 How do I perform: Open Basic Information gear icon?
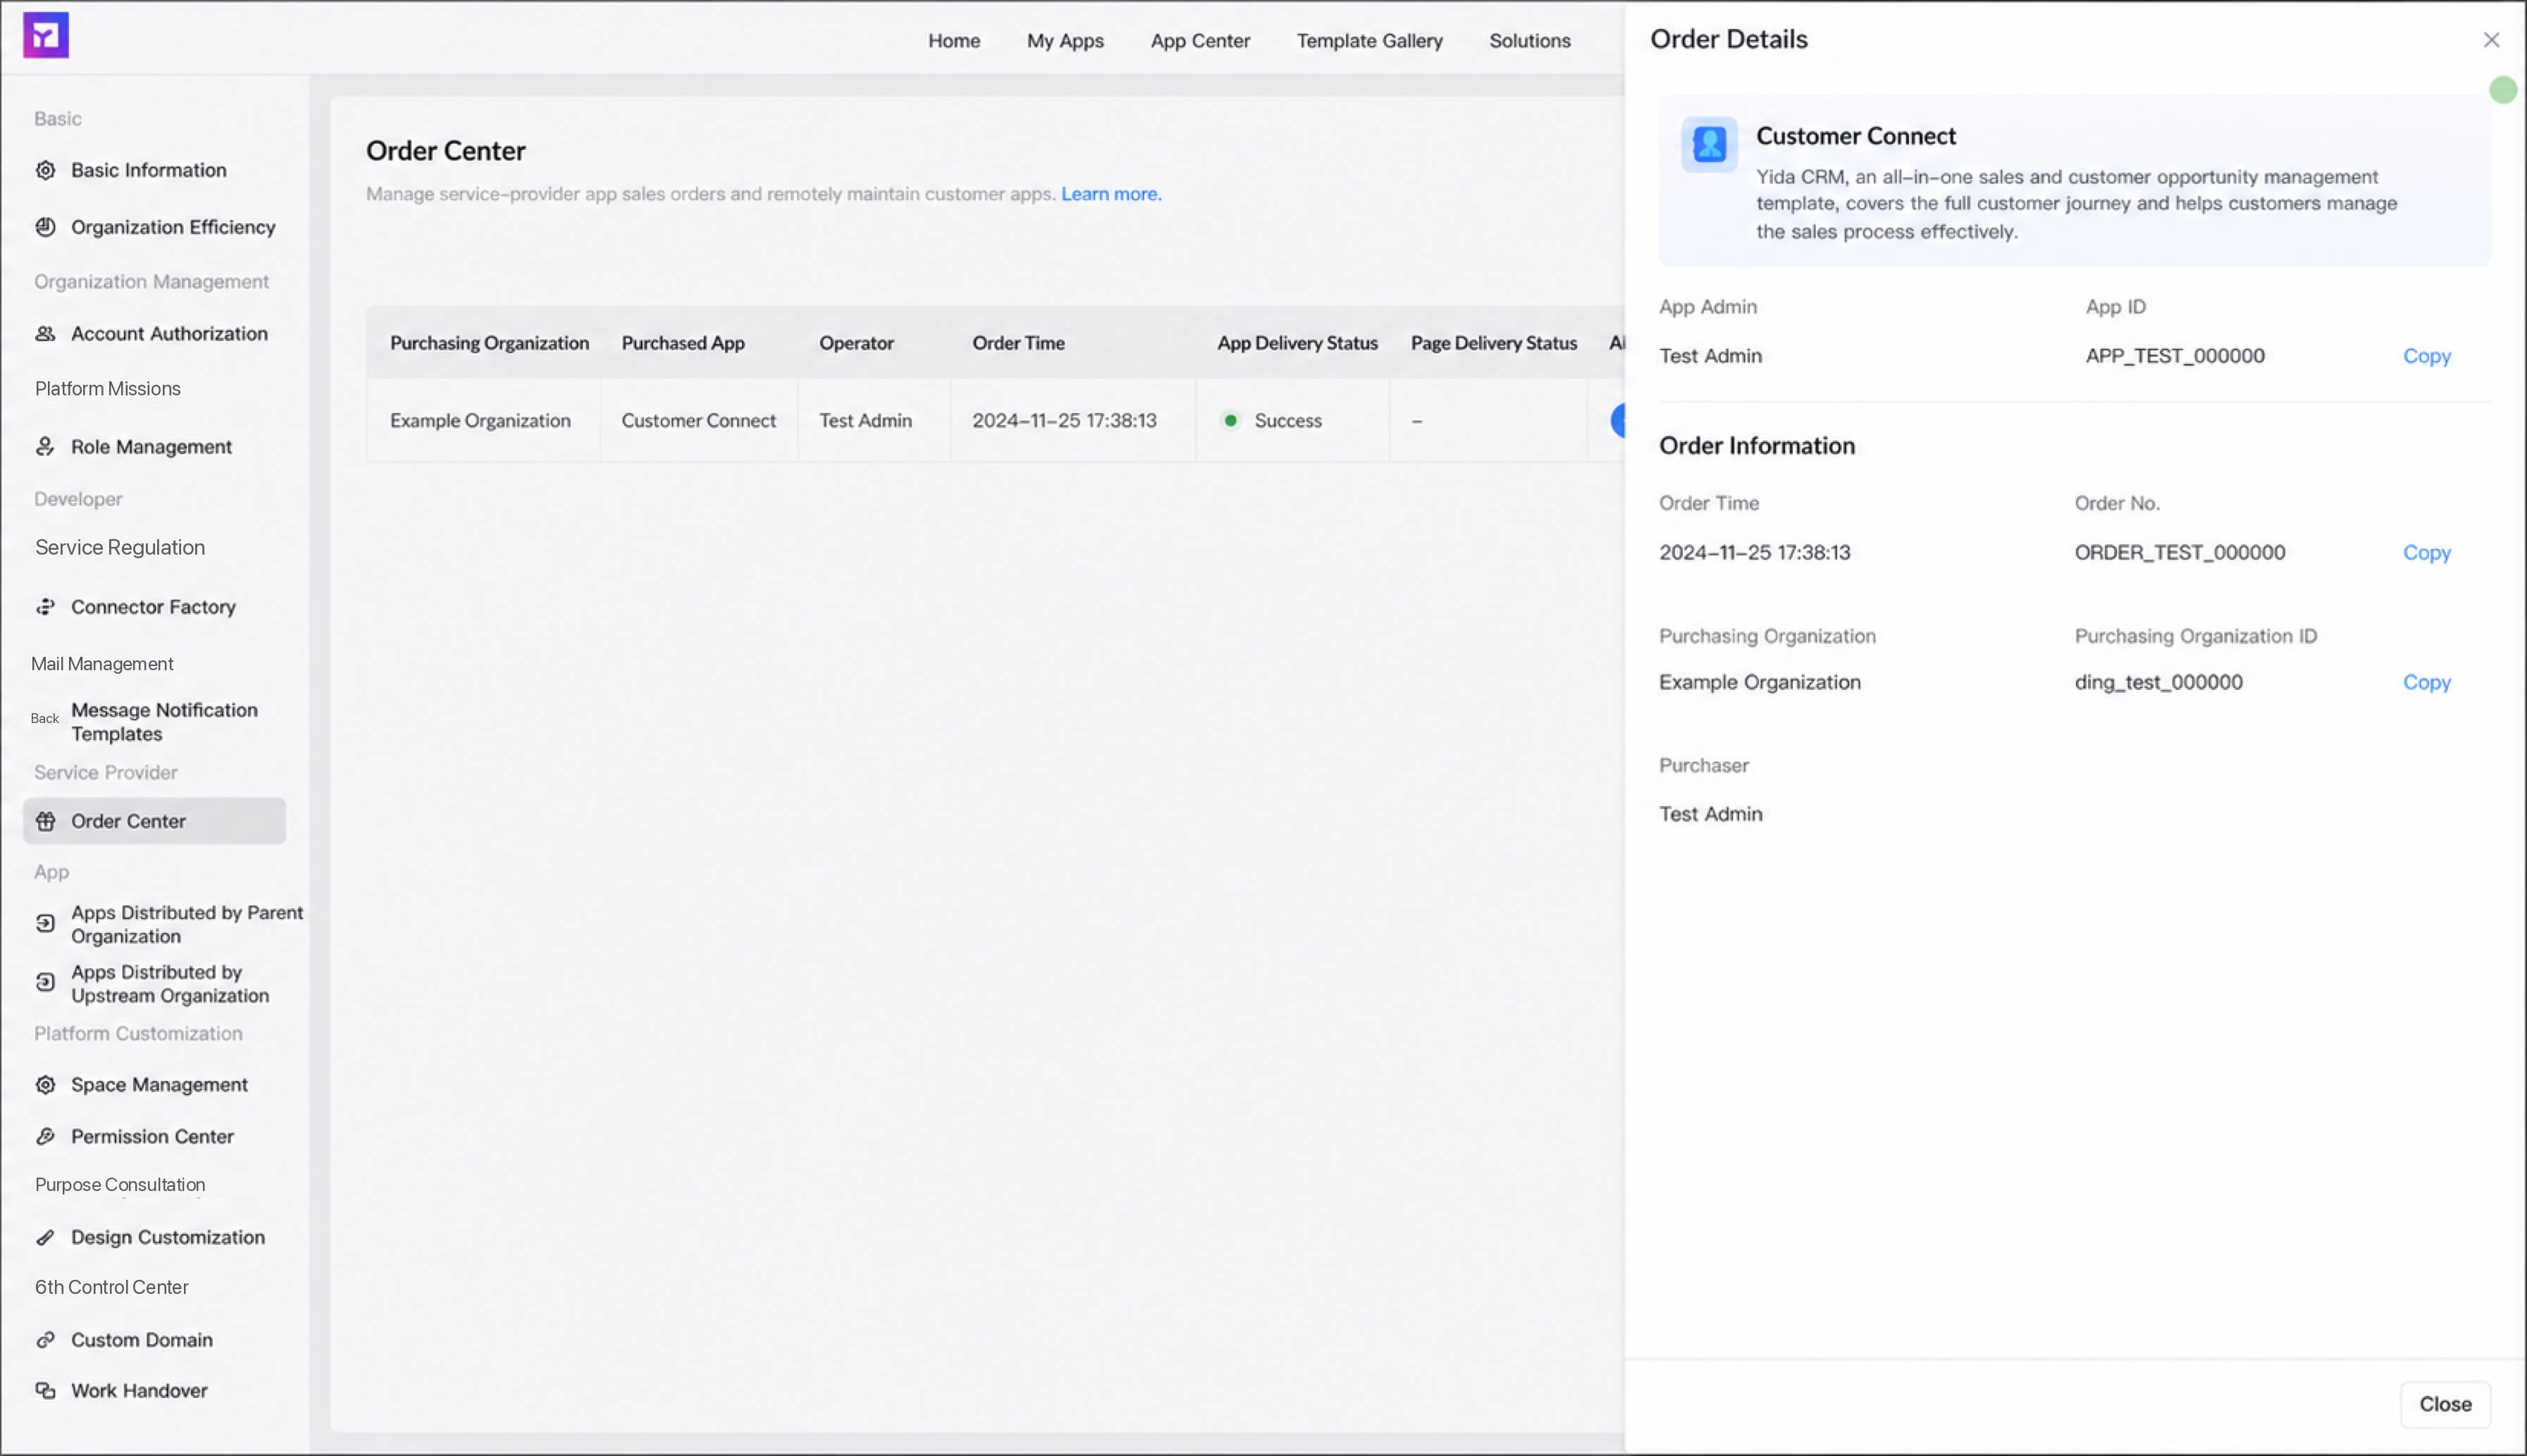pos(45,170)
